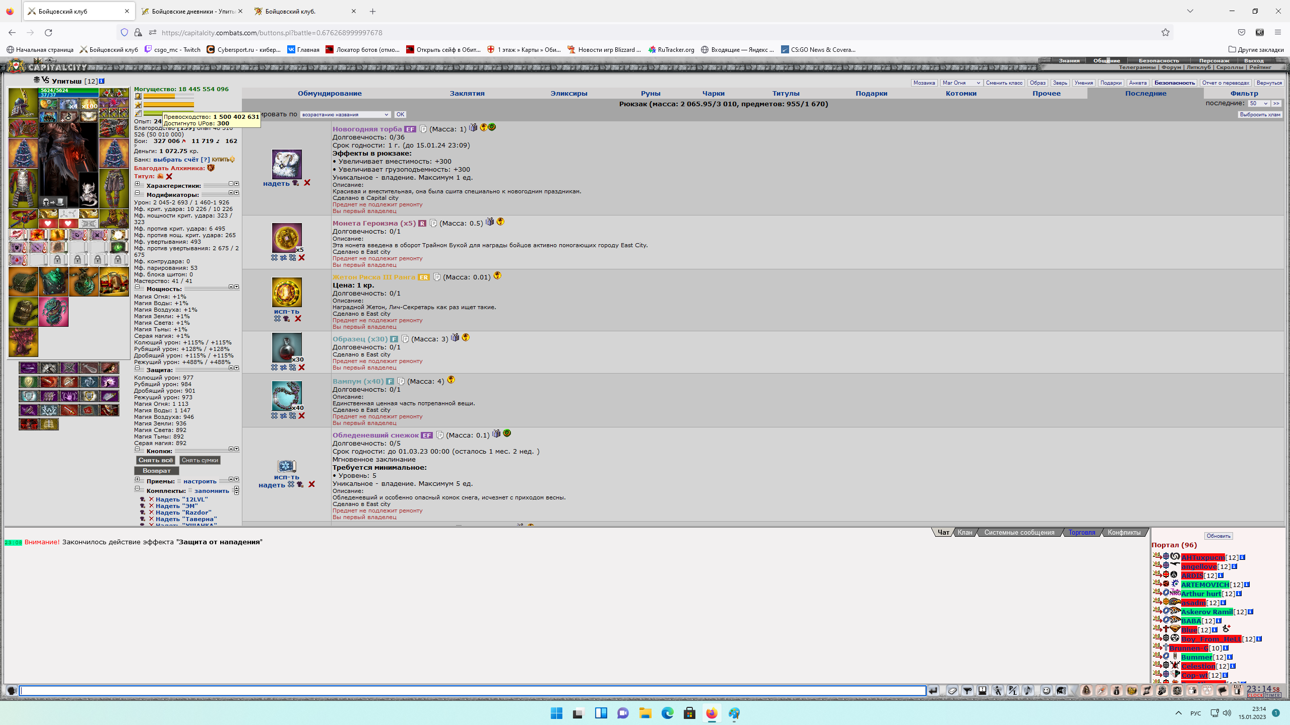Collapse the Защита section minus box
The image size is (1290, 725).
pyautogui.click(x=137, y=368)
